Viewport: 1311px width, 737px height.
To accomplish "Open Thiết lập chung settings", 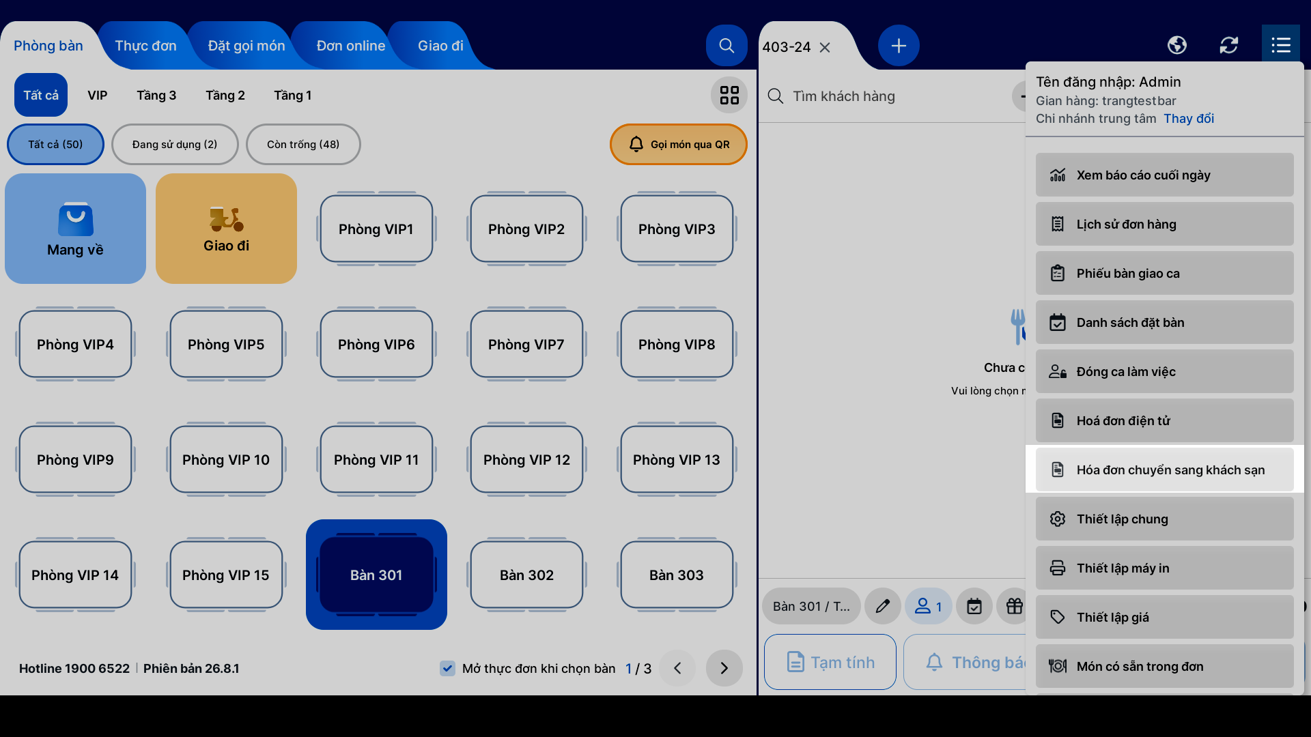I will (1164, 519).
